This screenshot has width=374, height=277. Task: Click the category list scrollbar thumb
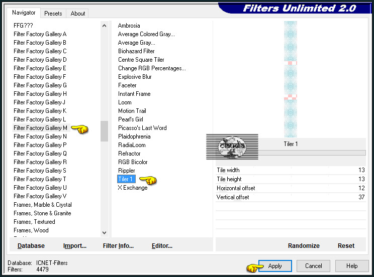click(104, 131)
